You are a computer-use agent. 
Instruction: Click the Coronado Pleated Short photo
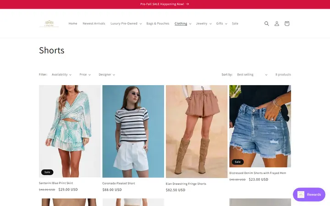[x=133, y=131]
